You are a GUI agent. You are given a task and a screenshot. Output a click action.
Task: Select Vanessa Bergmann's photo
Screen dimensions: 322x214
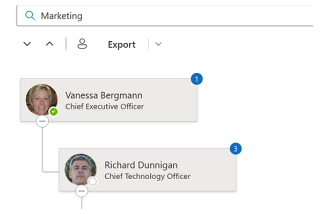[x=42, y=100]
